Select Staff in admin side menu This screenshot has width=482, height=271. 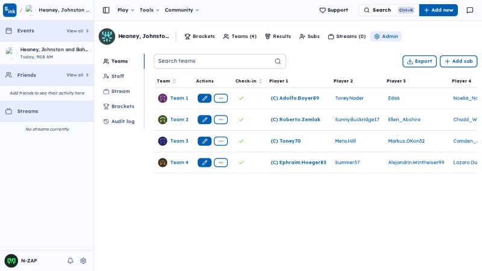coord(114,76)
